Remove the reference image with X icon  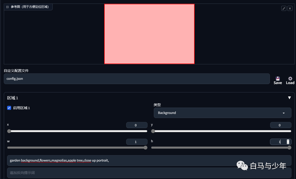point(290,9)
